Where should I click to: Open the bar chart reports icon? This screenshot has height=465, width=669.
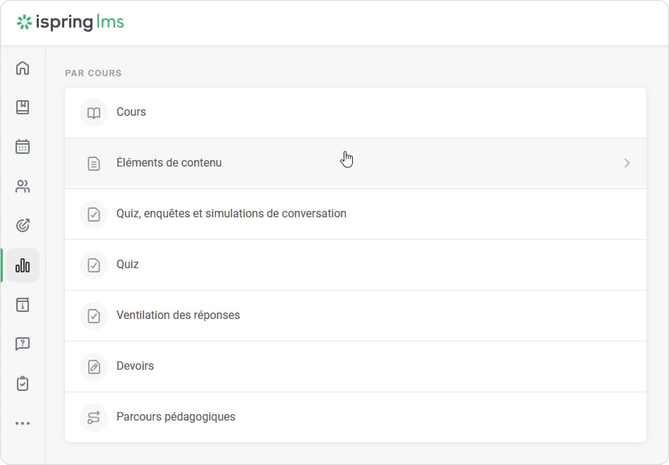point(23,265)
